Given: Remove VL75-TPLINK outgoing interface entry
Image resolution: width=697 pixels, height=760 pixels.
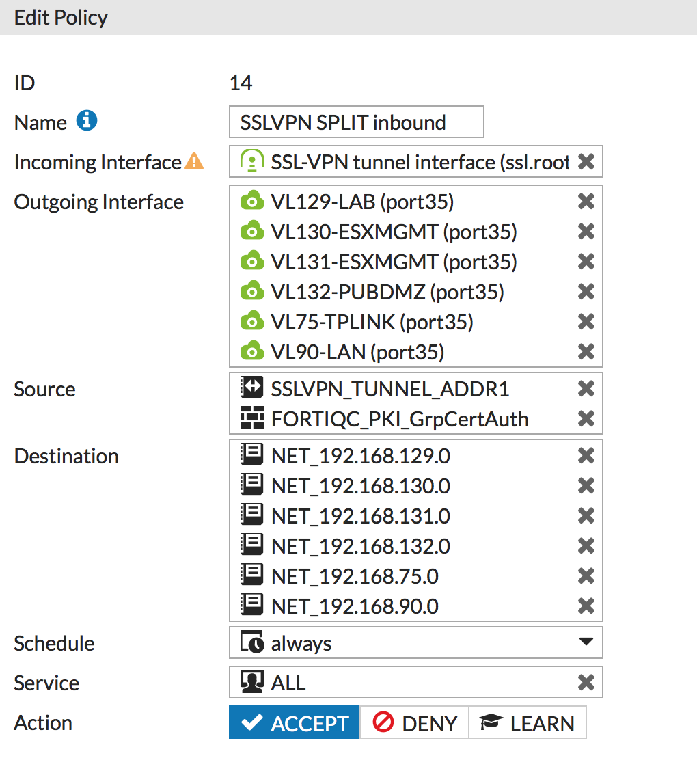Looking at the screenshot, I should point(586,322).
